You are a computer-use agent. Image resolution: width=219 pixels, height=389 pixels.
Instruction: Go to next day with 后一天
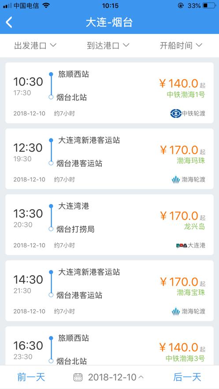click(187, 377)
